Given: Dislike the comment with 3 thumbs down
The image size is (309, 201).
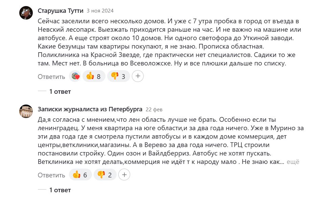Looking at the screenshot, I should (x=118, y=77).
